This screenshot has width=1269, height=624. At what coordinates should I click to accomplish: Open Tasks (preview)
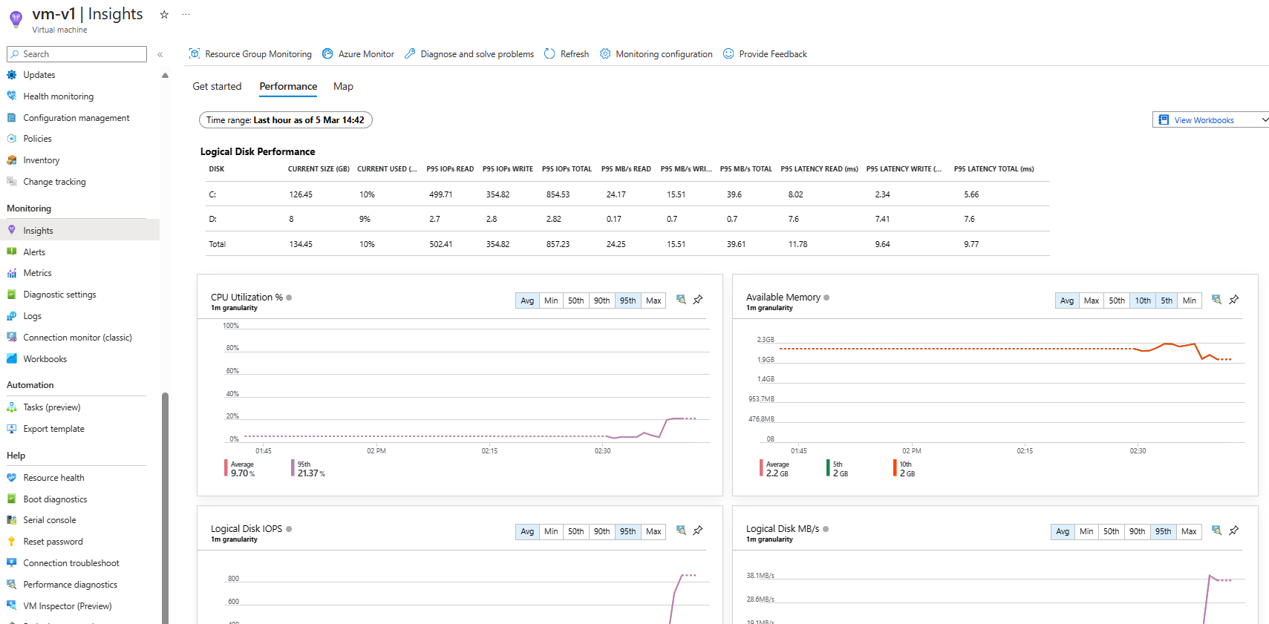pyautogui.click(x=51, y=407)
